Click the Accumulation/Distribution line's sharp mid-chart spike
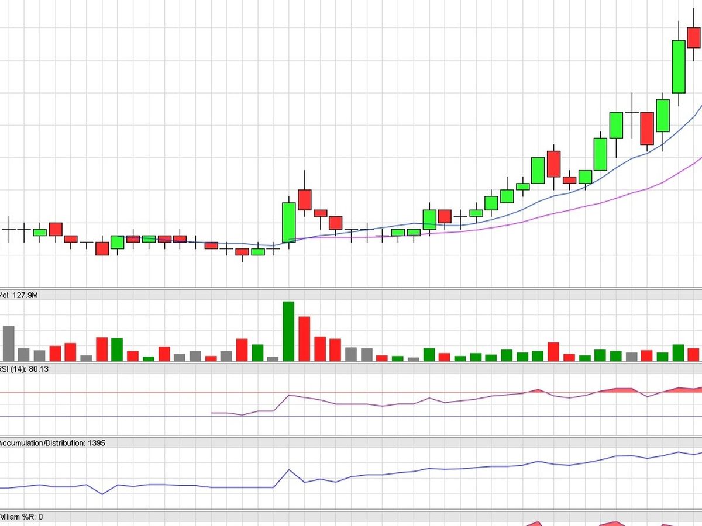The width and height of the screenshot is (702, 526). point(288,469)
